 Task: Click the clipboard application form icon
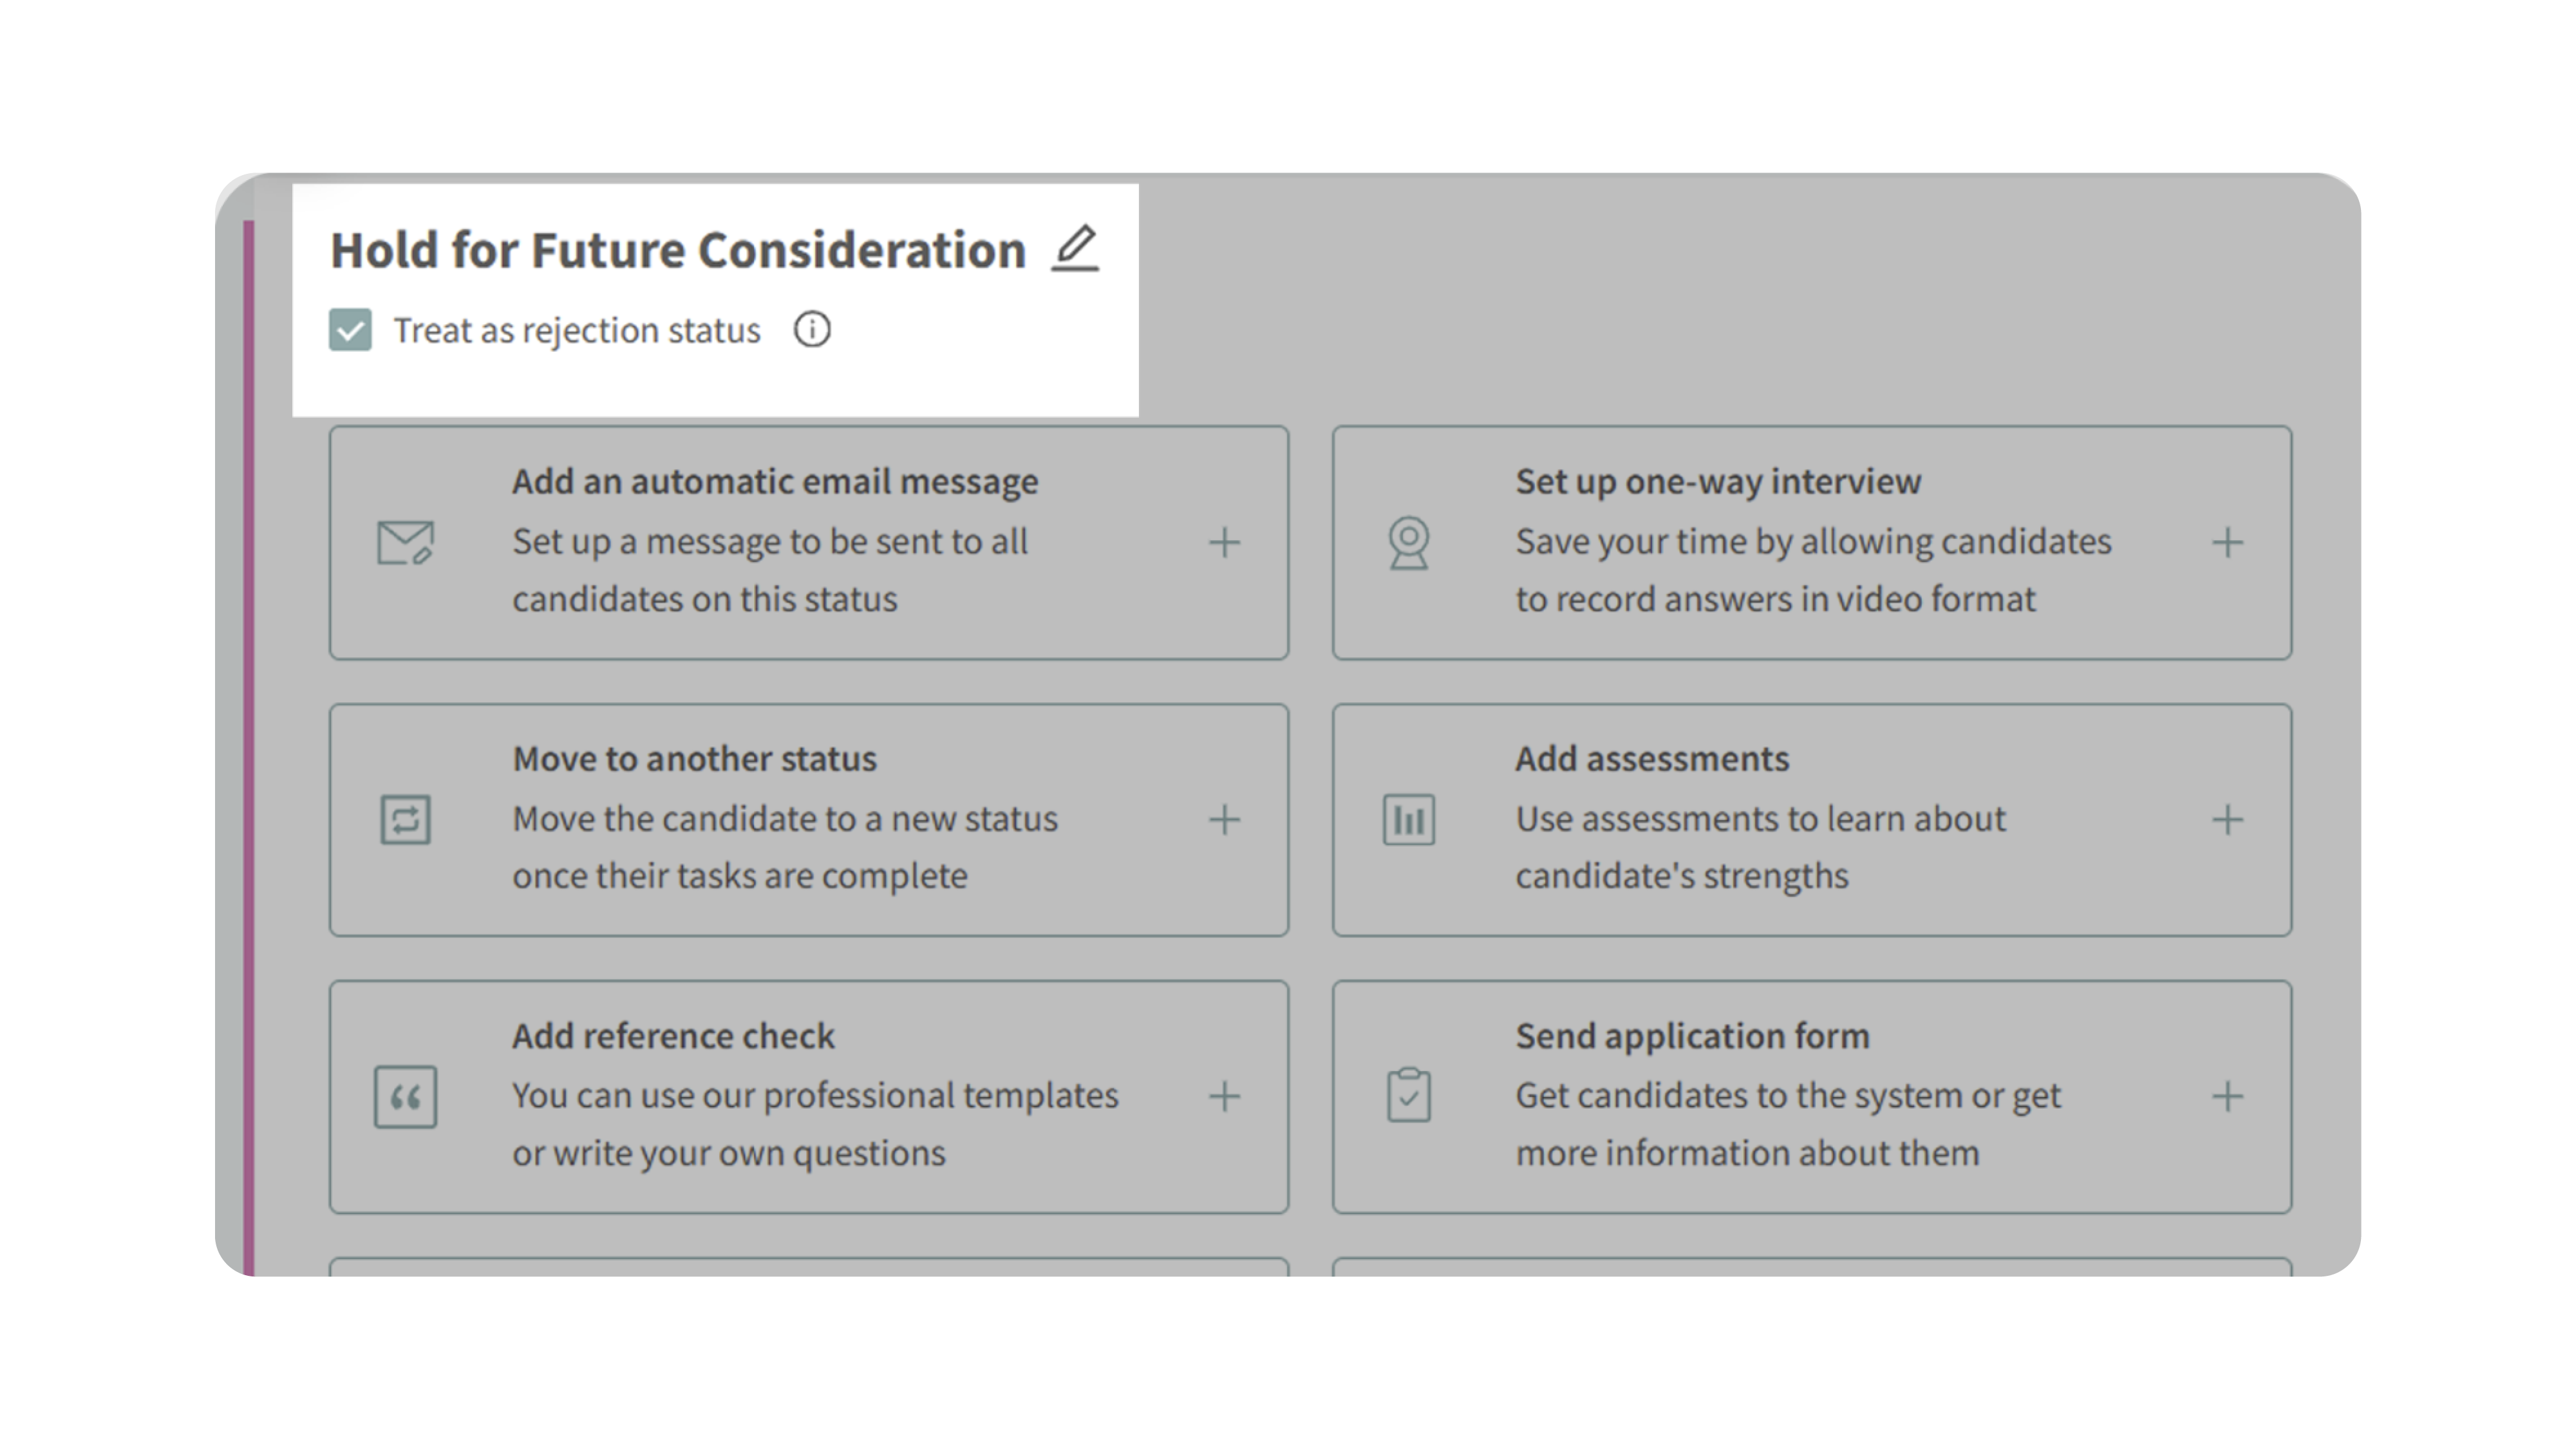coord(1408,1096)
